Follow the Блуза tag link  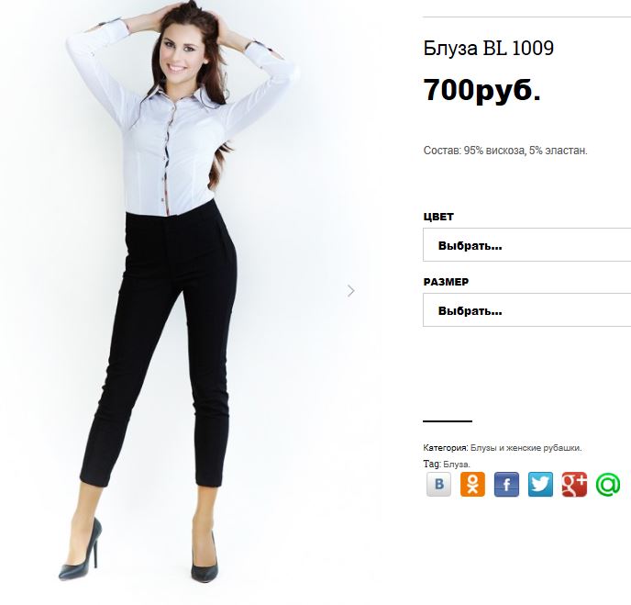456,465
